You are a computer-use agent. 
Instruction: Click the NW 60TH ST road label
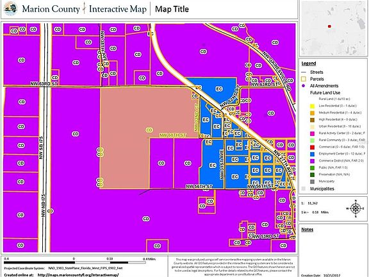tap(173, 135)
